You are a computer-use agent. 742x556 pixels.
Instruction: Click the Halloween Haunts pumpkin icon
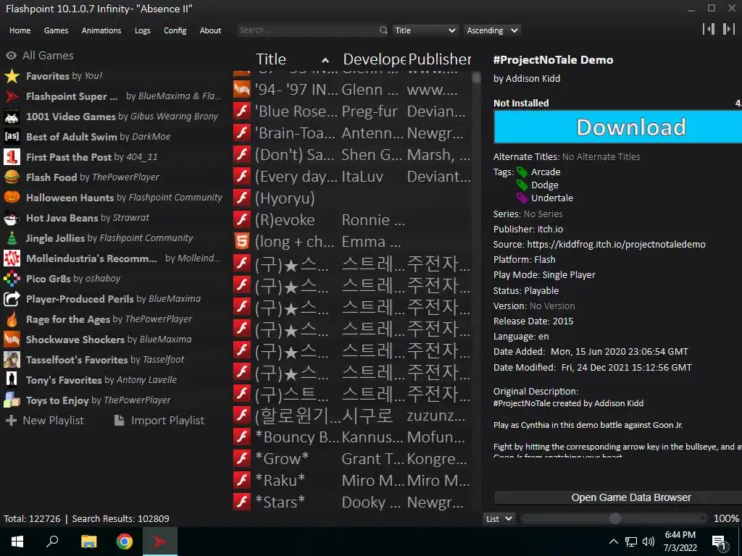[x=12, y=197]
